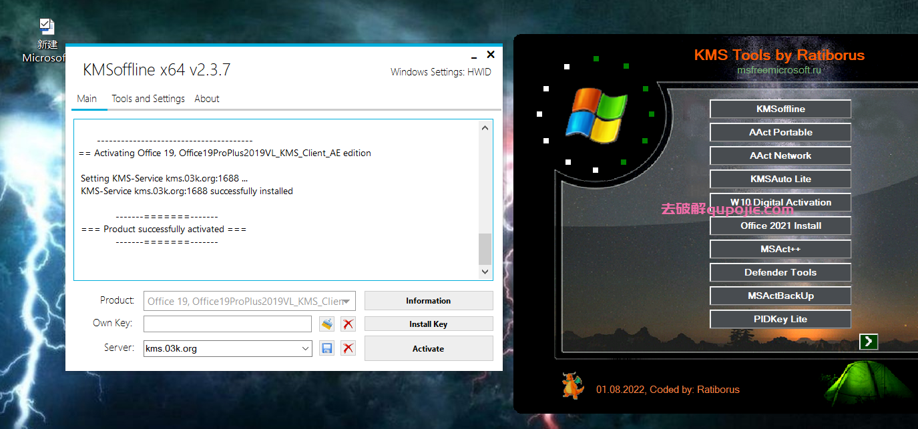The width and height of the screenshot is (918, 429).
Task: Click the dragon mascot icon in KMS Tools
Action: click(x=572, y=386)
